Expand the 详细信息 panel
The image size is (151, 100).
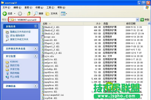point(36,86)
